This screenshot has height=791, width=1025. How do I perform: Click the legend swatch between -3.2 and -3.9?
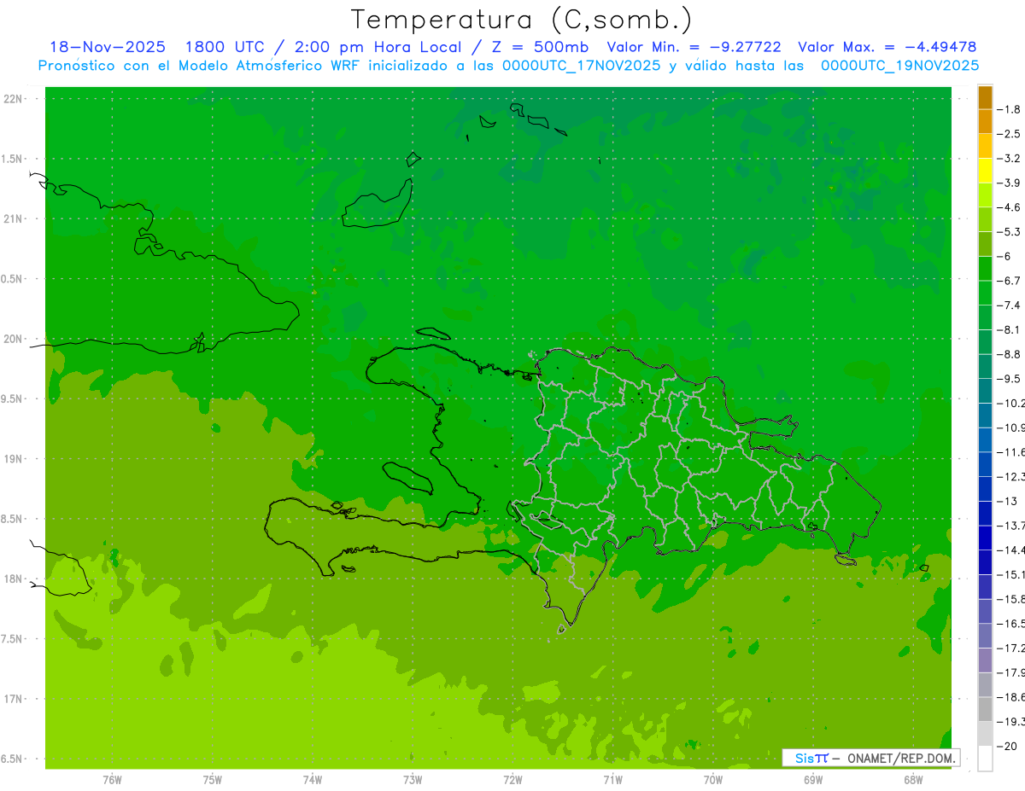click(x=985, y=171)
